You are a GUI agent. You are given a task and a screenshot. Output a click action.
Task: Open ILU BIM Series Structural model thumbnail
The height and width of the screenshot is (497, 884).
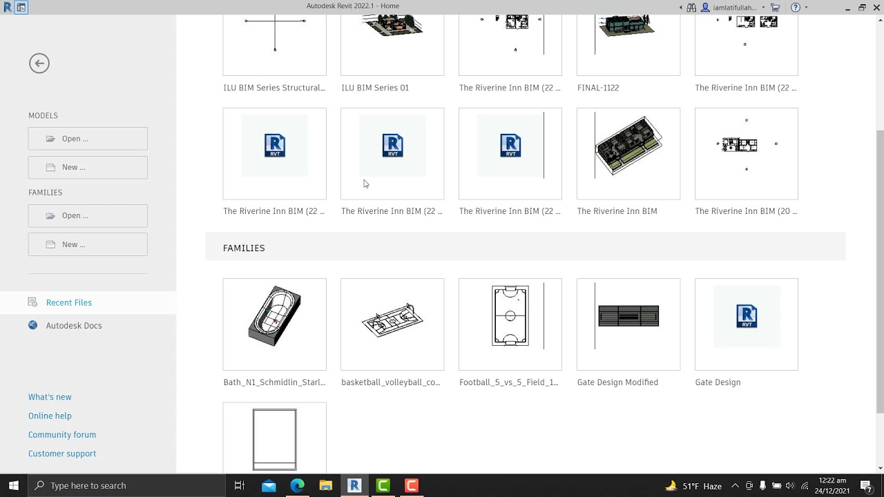coord(274,45)
